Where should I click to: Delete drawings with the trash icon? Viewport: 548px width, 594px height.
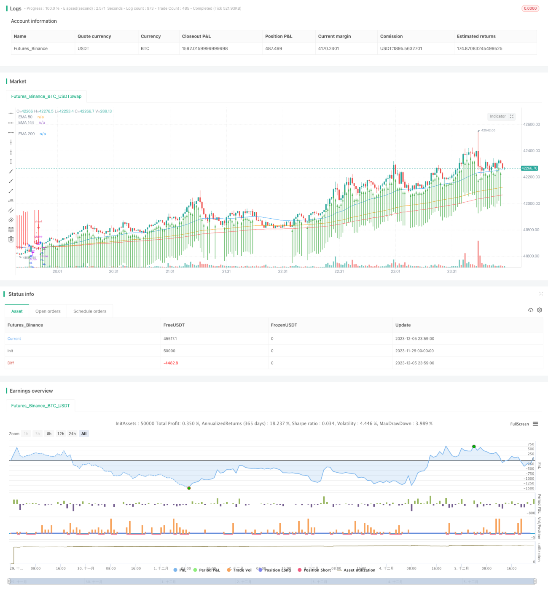[x=11, y=239]
